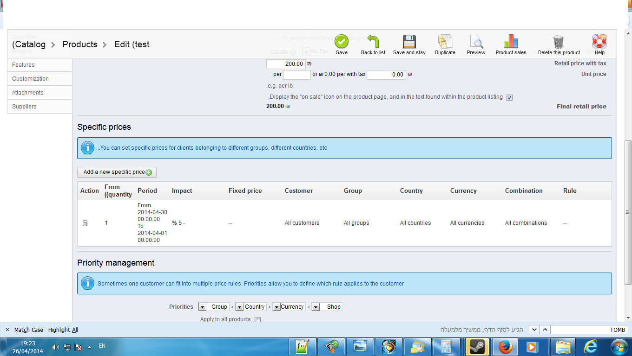Toggle Highlight All in find bar
Image resolution: width=632 pixels, height=356 pixels.
pyautogui.click(x=63, y=330)
